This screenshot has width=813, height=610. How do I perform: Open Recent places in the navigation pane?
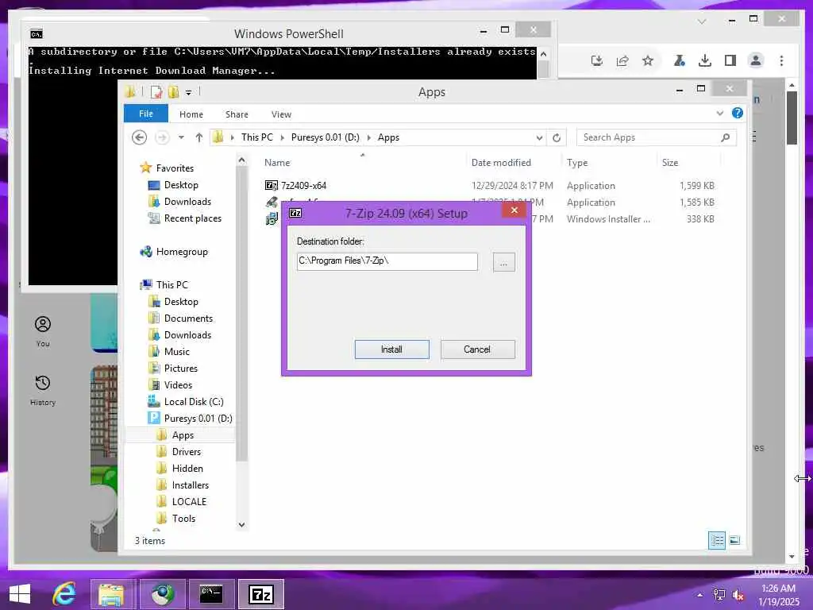[192, 218]
